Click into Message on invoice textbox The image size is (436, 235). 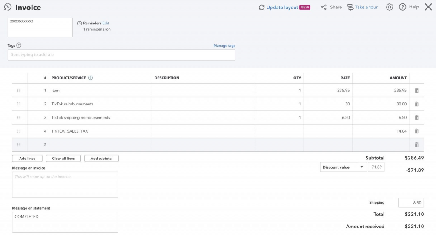pyautogui.click(x=65, y=185)
